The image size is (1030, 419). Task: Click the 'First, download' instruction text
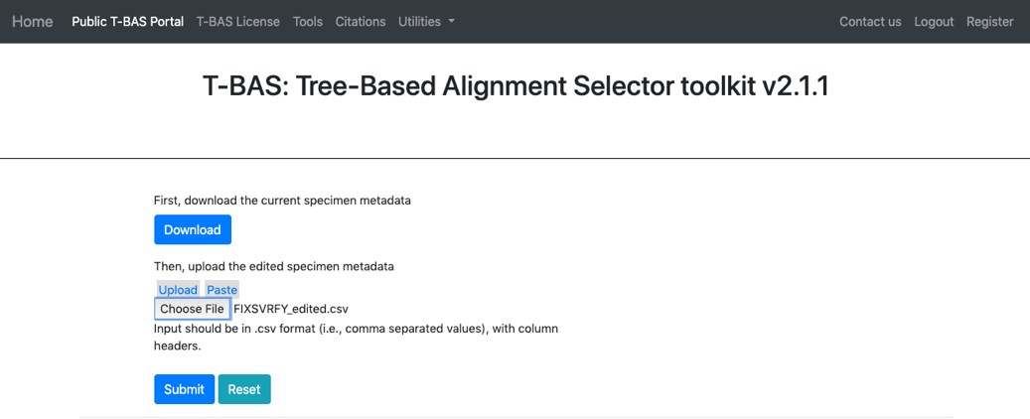[282, 201]
